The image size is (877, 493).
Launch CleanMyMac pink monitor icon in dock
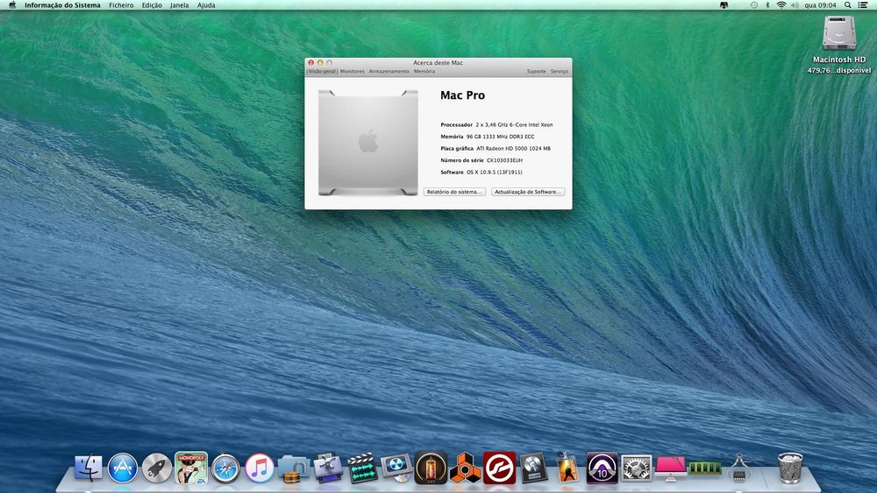coord(671,468)
